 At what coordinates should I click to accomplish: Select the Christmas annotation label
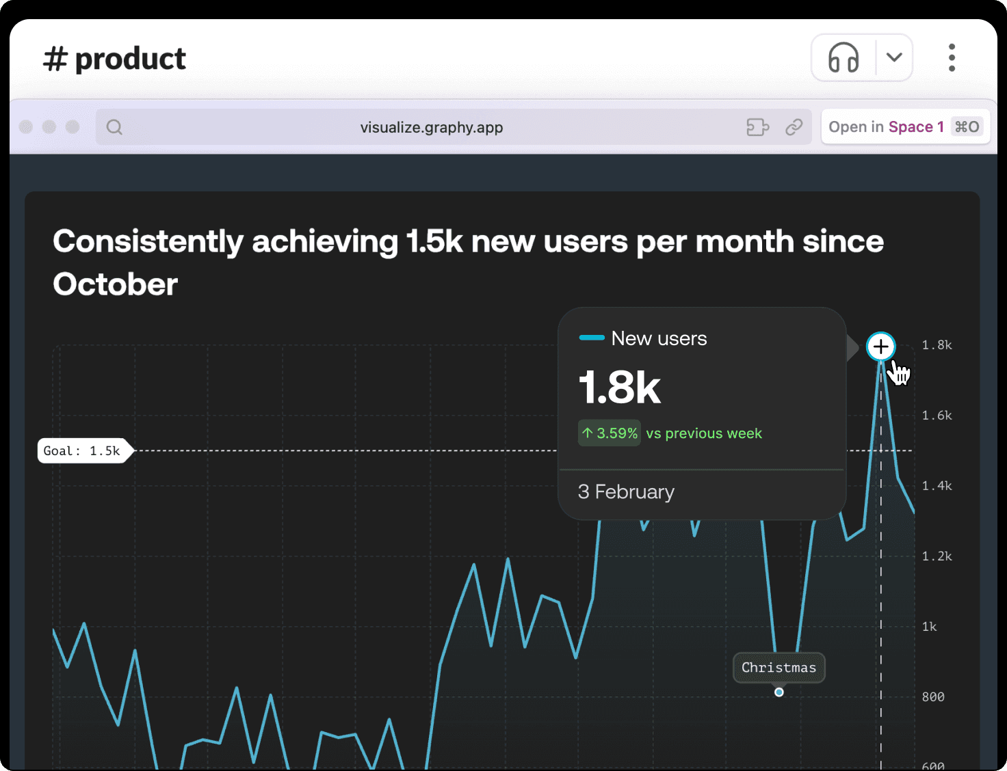pos(779,668)
